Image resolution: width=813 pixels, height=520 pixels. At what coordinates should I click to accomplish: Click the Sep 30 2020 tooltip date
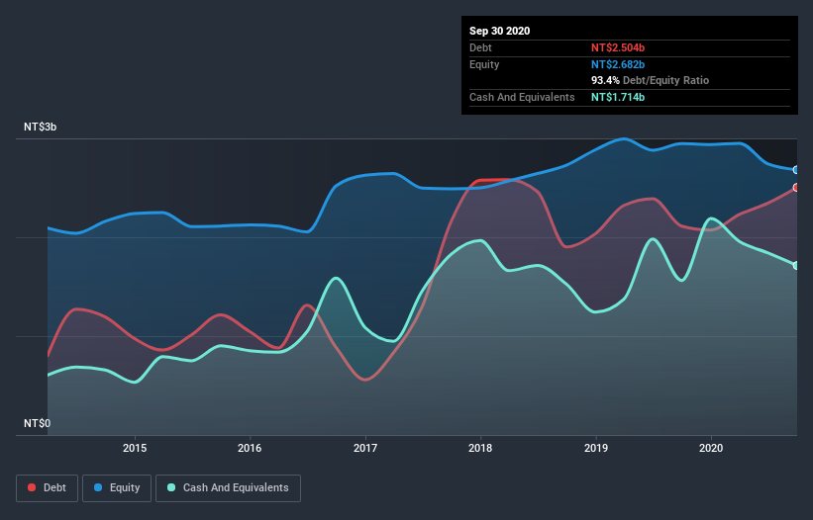(499, 31)
